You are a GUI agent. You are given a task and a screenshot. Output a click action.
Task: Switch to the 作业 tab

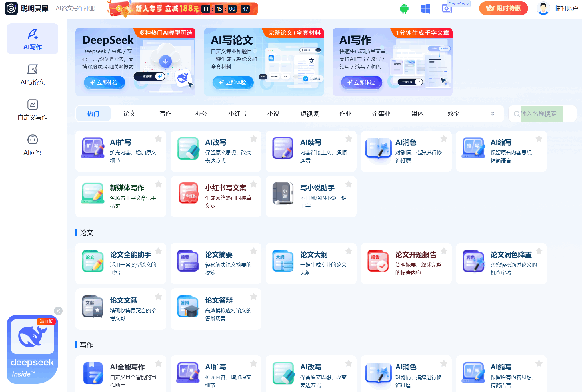point(345,114)
